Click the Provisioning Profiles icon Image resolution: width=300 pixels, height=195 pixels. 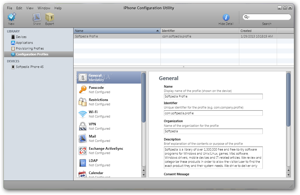(x=13, y=48)
